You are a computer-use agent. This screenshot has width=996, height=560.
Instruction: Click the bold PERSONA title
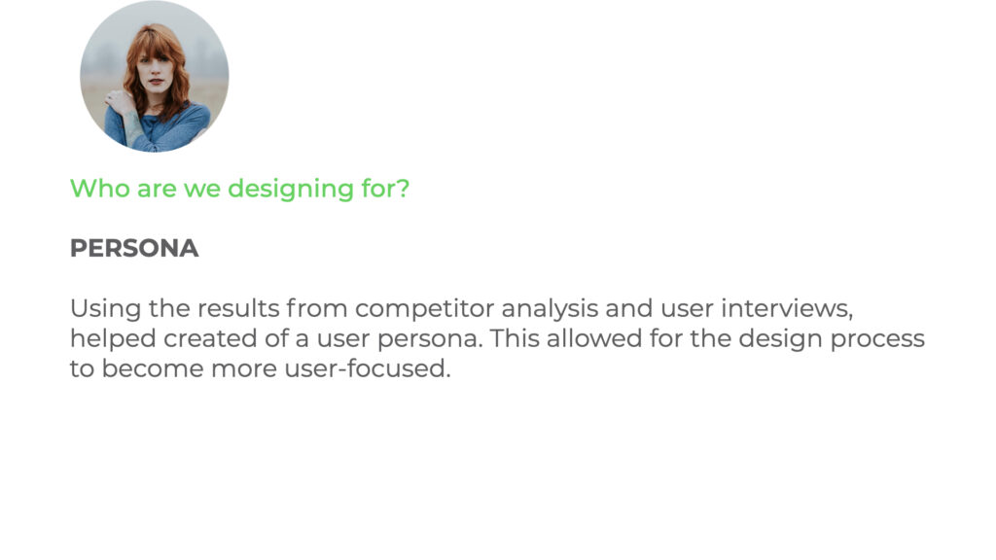click(x=134, y=248)
